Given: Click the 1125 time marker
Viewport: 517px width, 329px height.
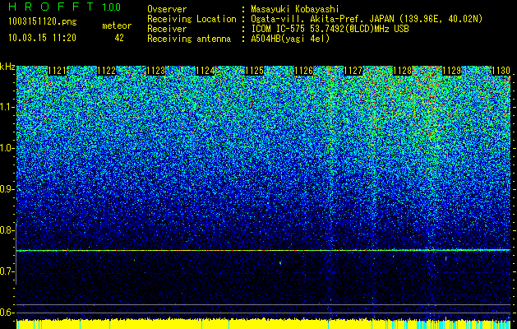Looking at the screenshot, I should pos(254,71).
